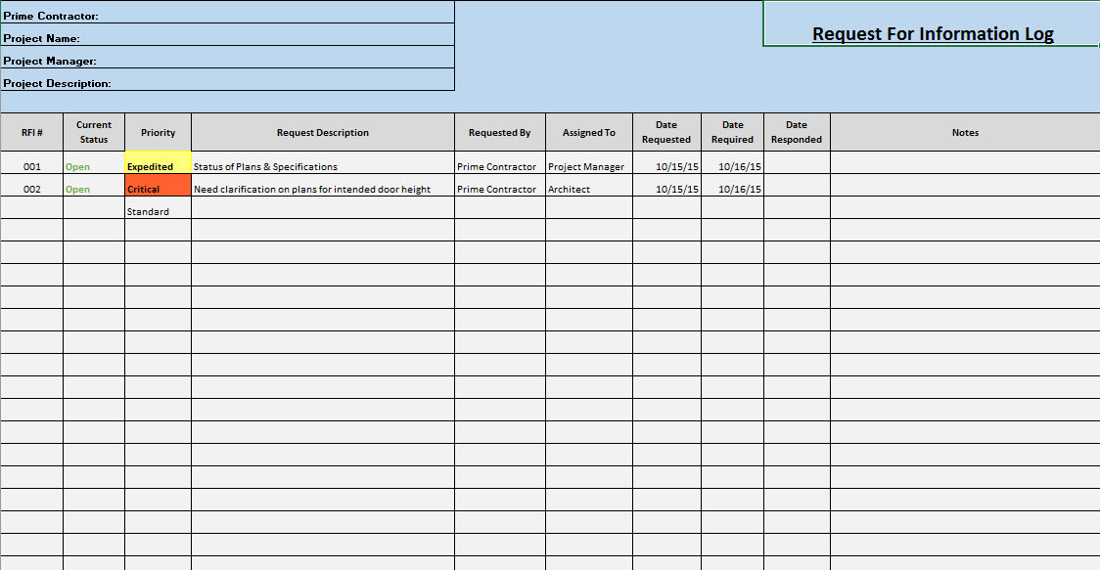The image size is (1100, 570).
Task: Select the Project Manager header field
Action: click(x=227, y=58)
